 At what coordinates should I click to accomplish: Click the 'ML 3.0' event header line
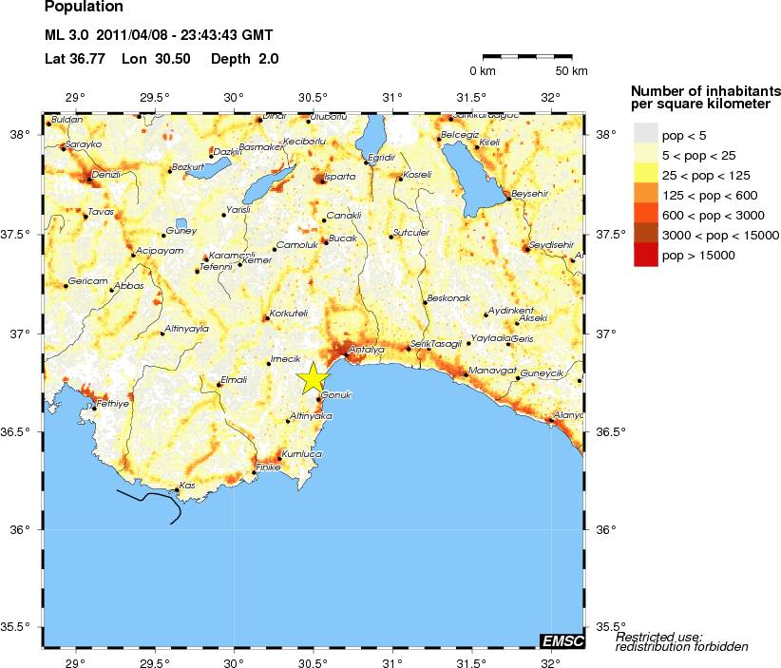(159, 36)
